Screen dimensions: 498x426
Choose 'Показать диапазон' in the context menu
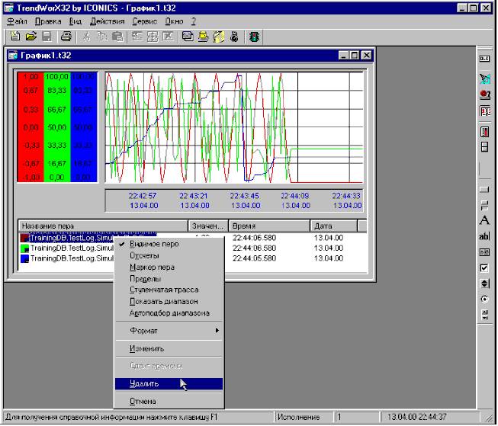click(169, 301)
